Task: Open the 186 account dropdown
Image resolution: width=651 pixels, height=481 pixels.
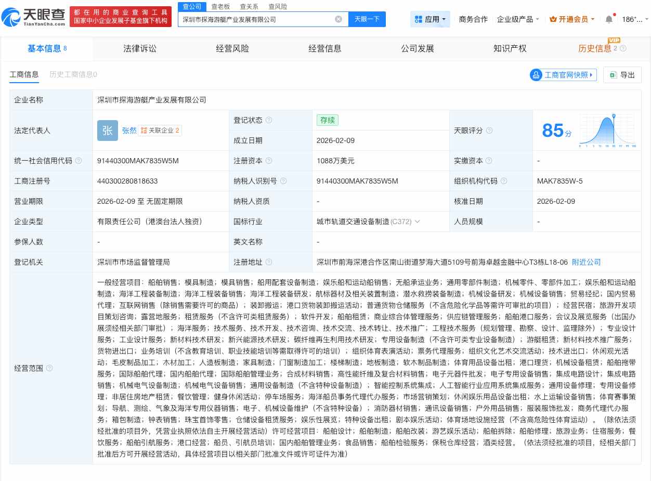Action: click(632, 19)
